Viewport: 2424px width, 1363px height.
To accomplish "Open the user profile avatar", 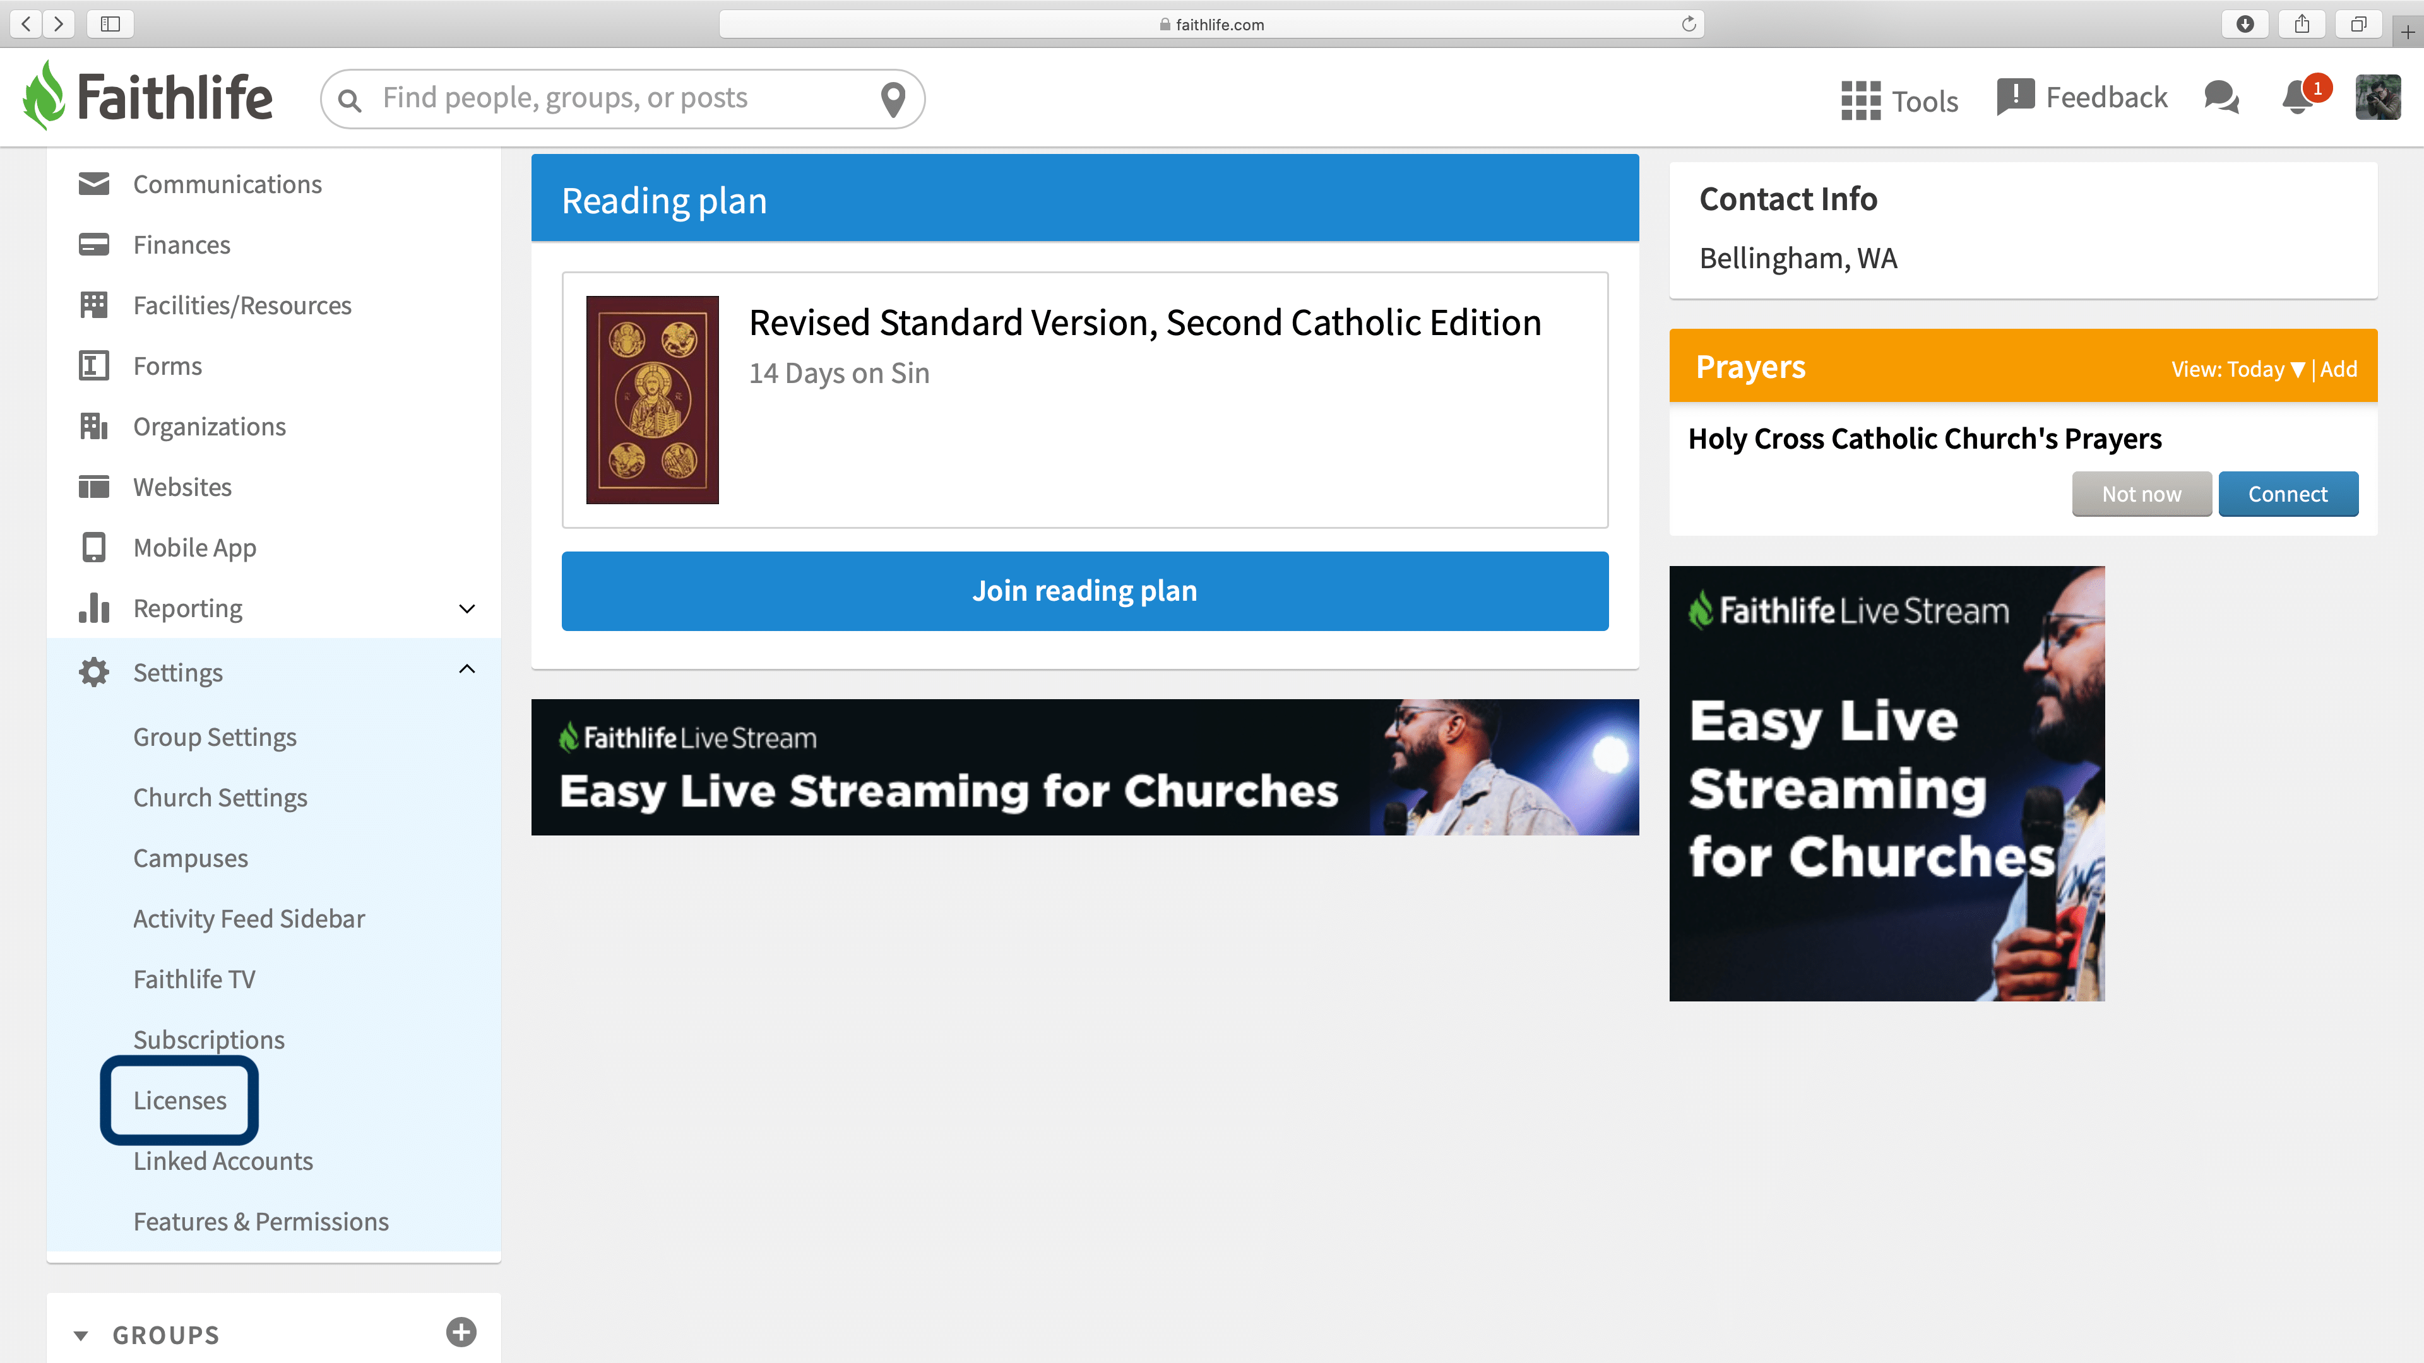I will [2377, 97].
